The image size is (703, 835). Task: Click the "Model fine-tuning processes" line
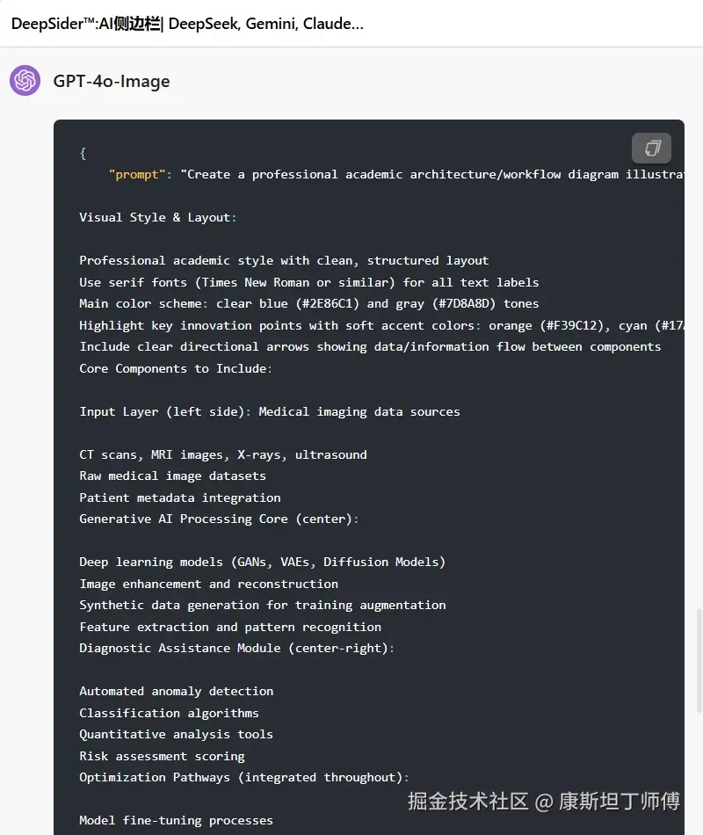point(176,820)
